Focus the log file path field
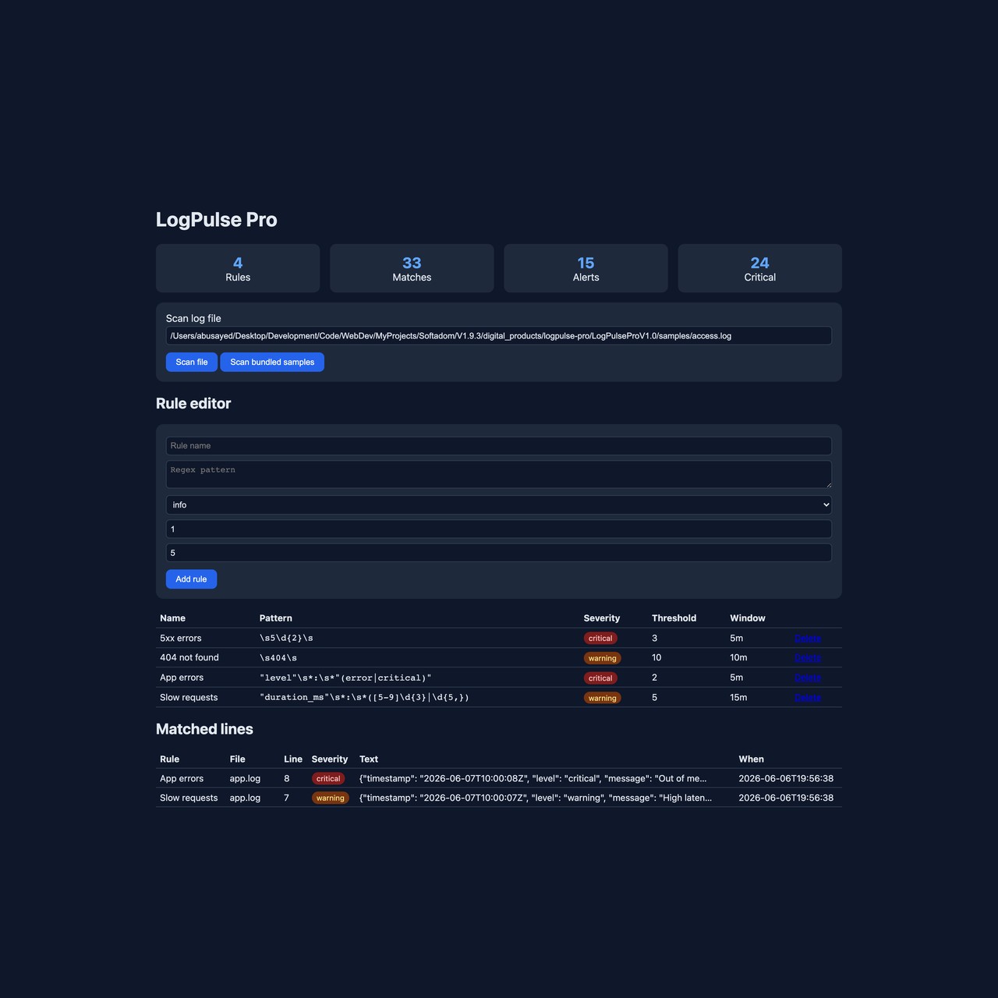This screenshot has width=998, height=998. tap(499, 336)
